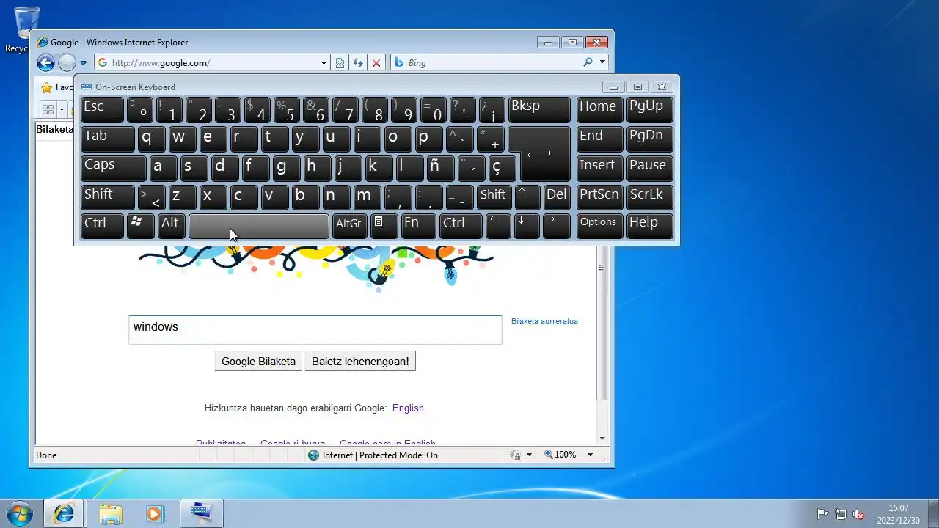Screen dimensions: 939x528
Task: Click the taskbar clock 15:07
Action: click(x=898, y=507)
